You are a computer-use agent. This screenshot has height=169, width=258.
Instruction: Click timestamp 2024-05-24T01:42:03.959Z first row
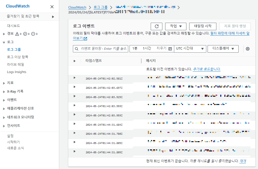point(104,106)
